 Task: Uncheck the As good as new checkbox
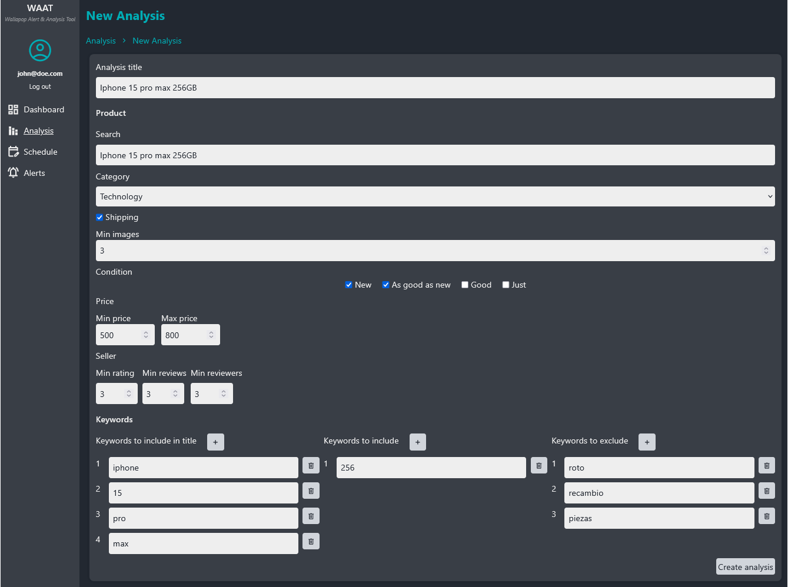click(385, 285)
